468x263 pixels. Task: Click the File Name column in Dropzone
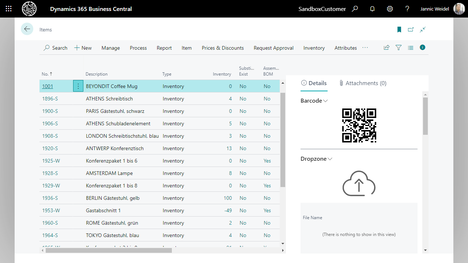[x=313, y=217]
